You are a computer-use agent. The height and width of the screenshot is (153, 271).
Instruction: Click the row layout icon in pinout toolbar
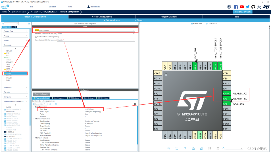218,148
